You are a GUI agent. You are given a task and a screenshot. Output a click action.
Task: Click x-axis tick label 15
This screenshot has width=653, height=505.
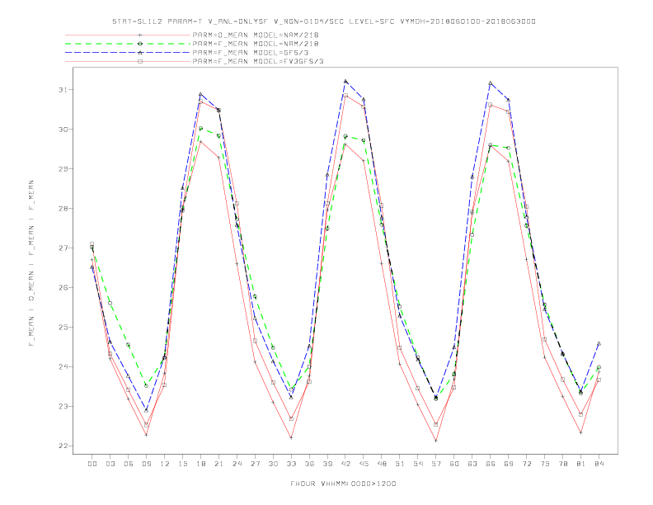pyautogui.click(x=182, y=464)
